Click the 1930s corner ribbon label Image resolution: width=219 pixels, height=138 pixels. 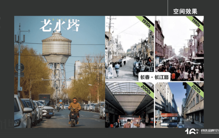pos(146,23)
